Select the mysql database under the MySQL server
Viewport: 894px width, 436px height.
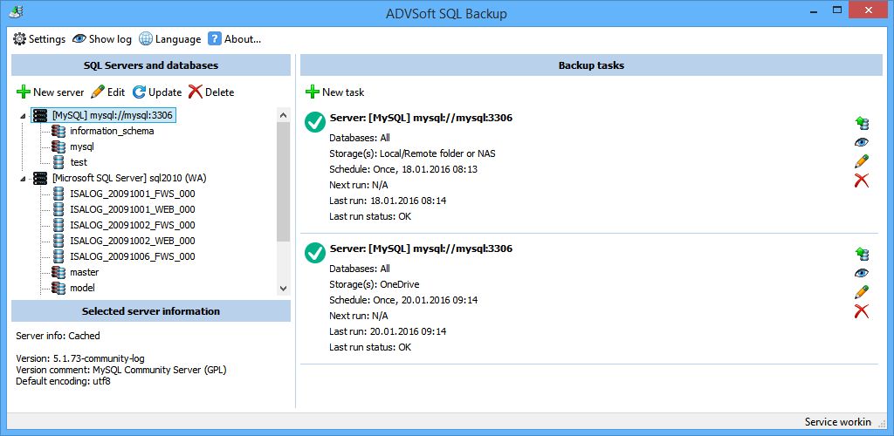click(x=81, y=146)
